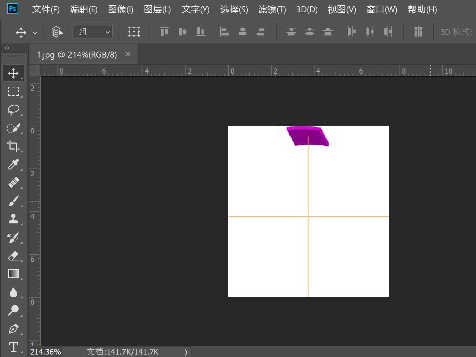Select the Gradient tool
Image resolution: width=476 pixels, height=357 pixels.
[x=13, y=274]
